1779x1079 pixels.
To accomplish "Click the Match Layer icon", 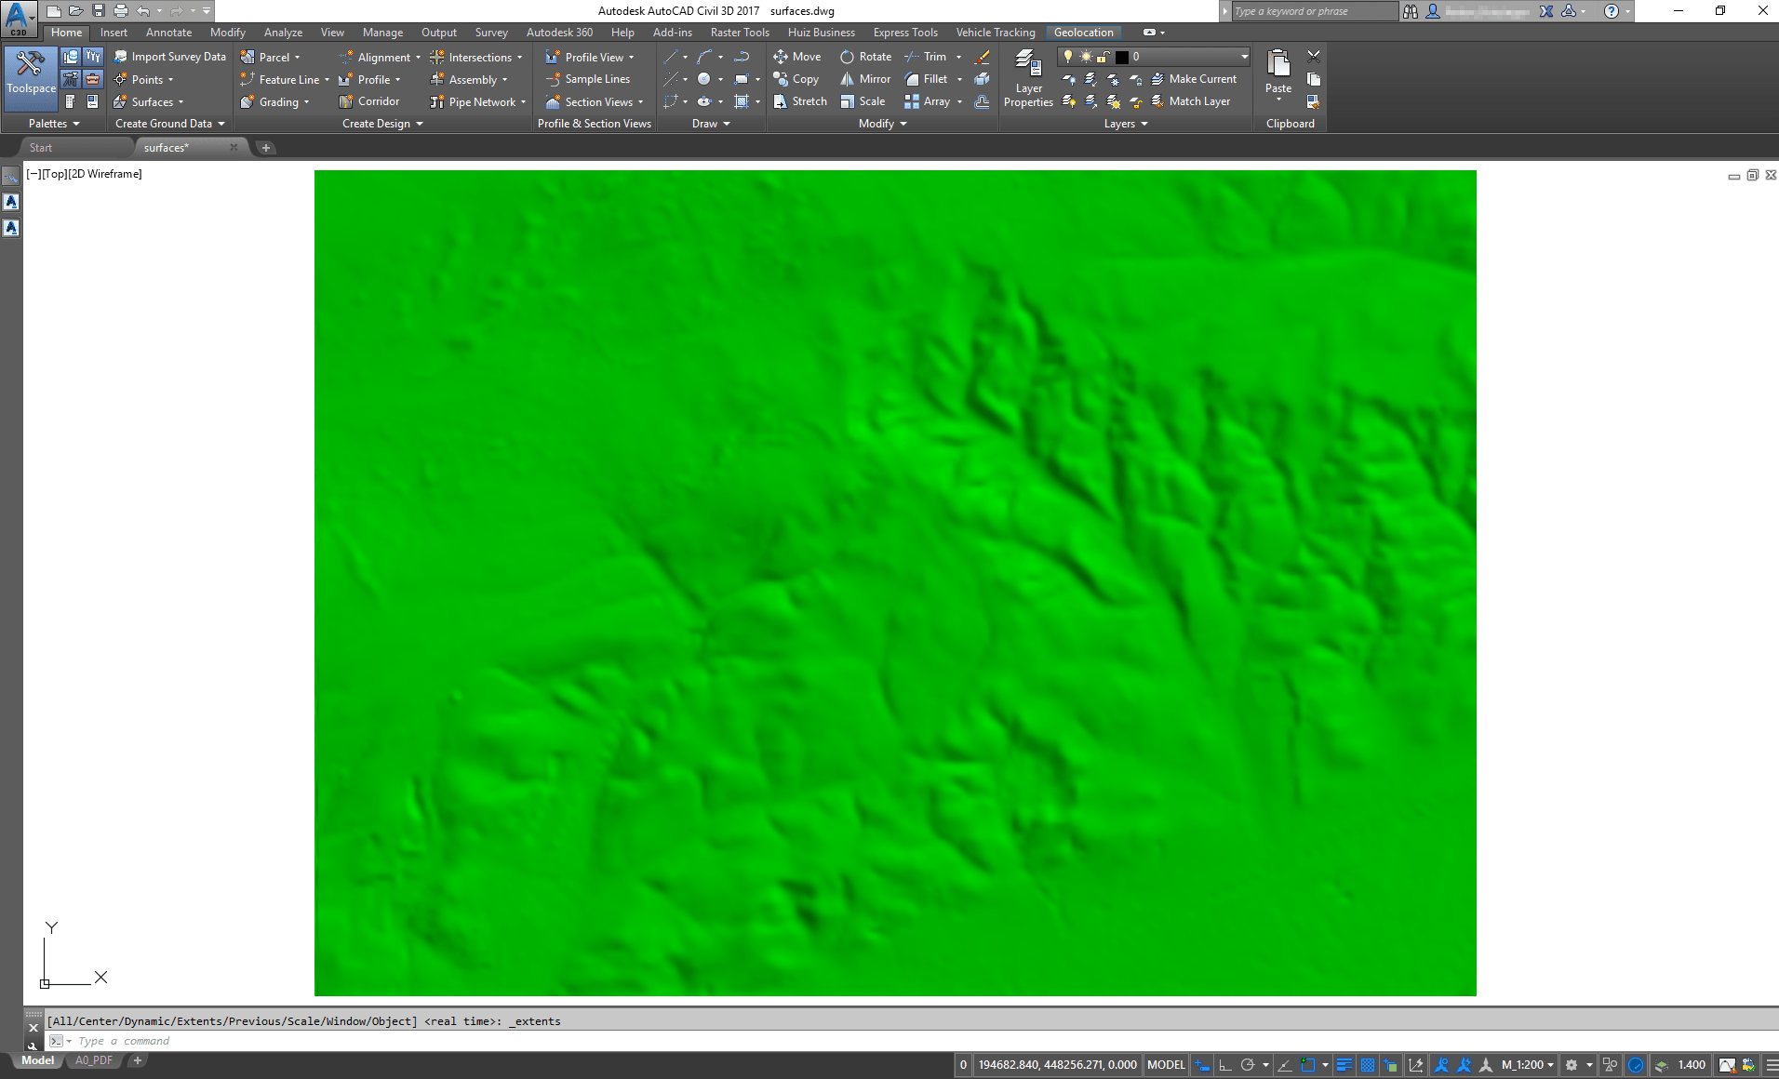I will tap(1157, 101).
